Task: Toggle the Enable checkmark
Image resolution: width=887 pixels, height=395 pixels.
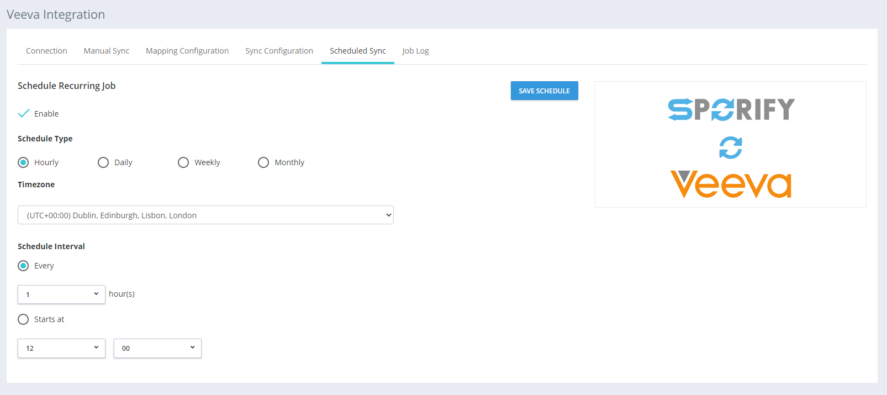Action: (x=24, y=114)
